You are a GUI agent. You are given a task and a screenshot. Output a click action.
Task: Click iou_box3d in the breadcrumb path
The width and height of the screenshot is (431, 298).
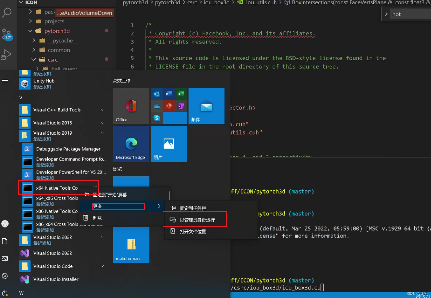pyautogui.click(x=217, y=2)
